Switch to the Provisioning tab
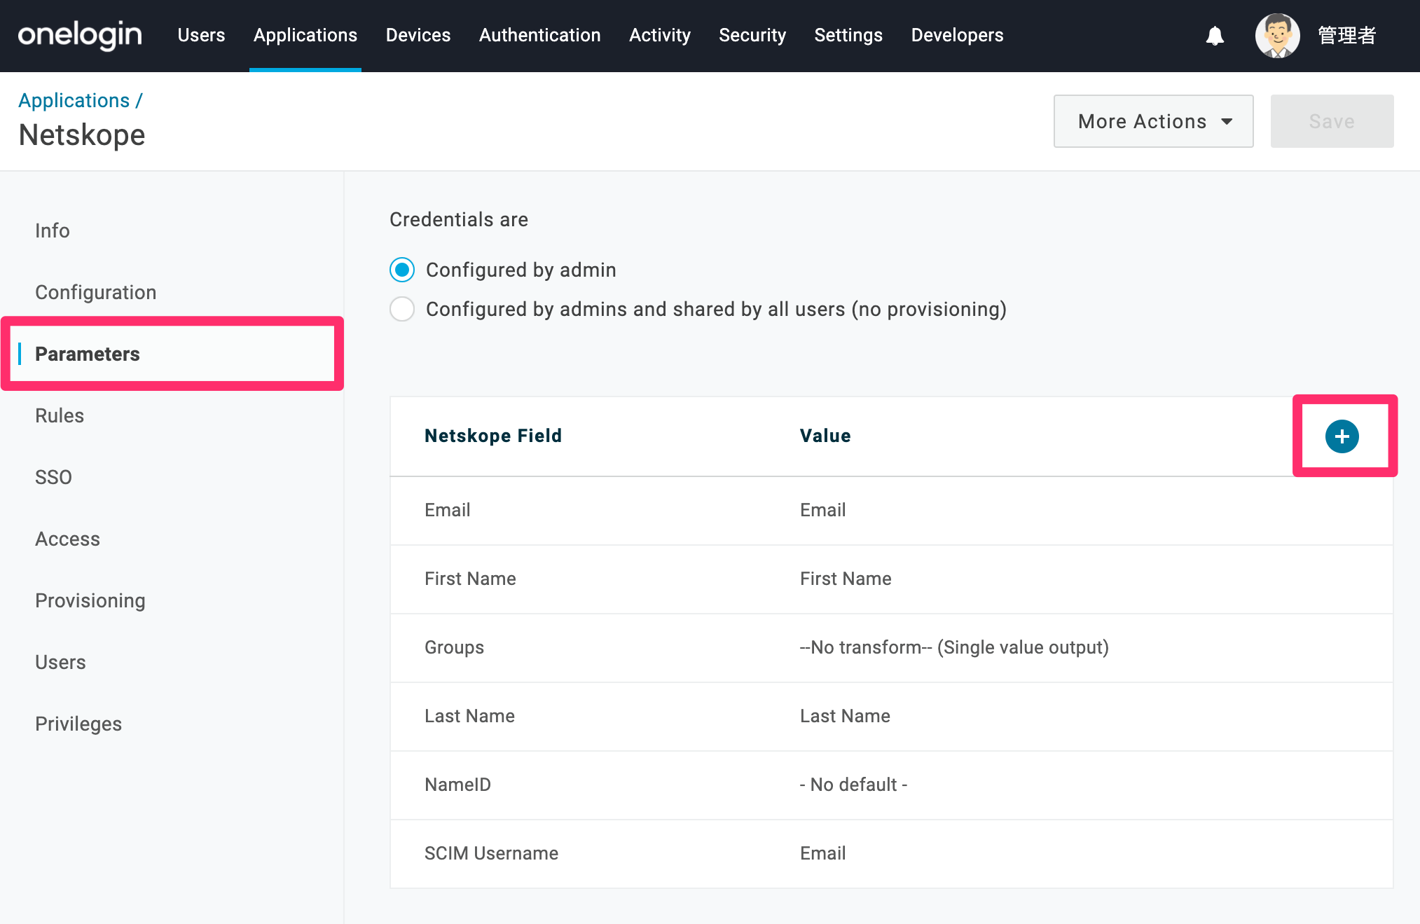Screen dimensions: 1420x924 [x=90, y=600]
